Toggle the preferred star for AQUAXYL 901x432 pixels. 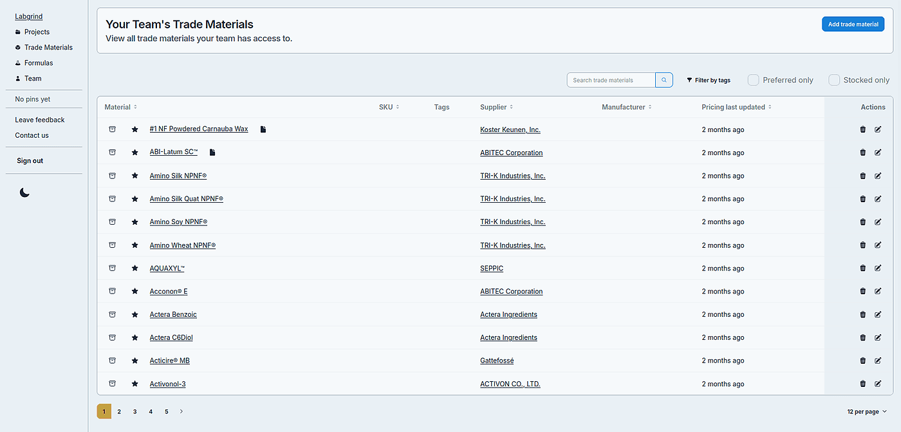click(x=135, y=268)
